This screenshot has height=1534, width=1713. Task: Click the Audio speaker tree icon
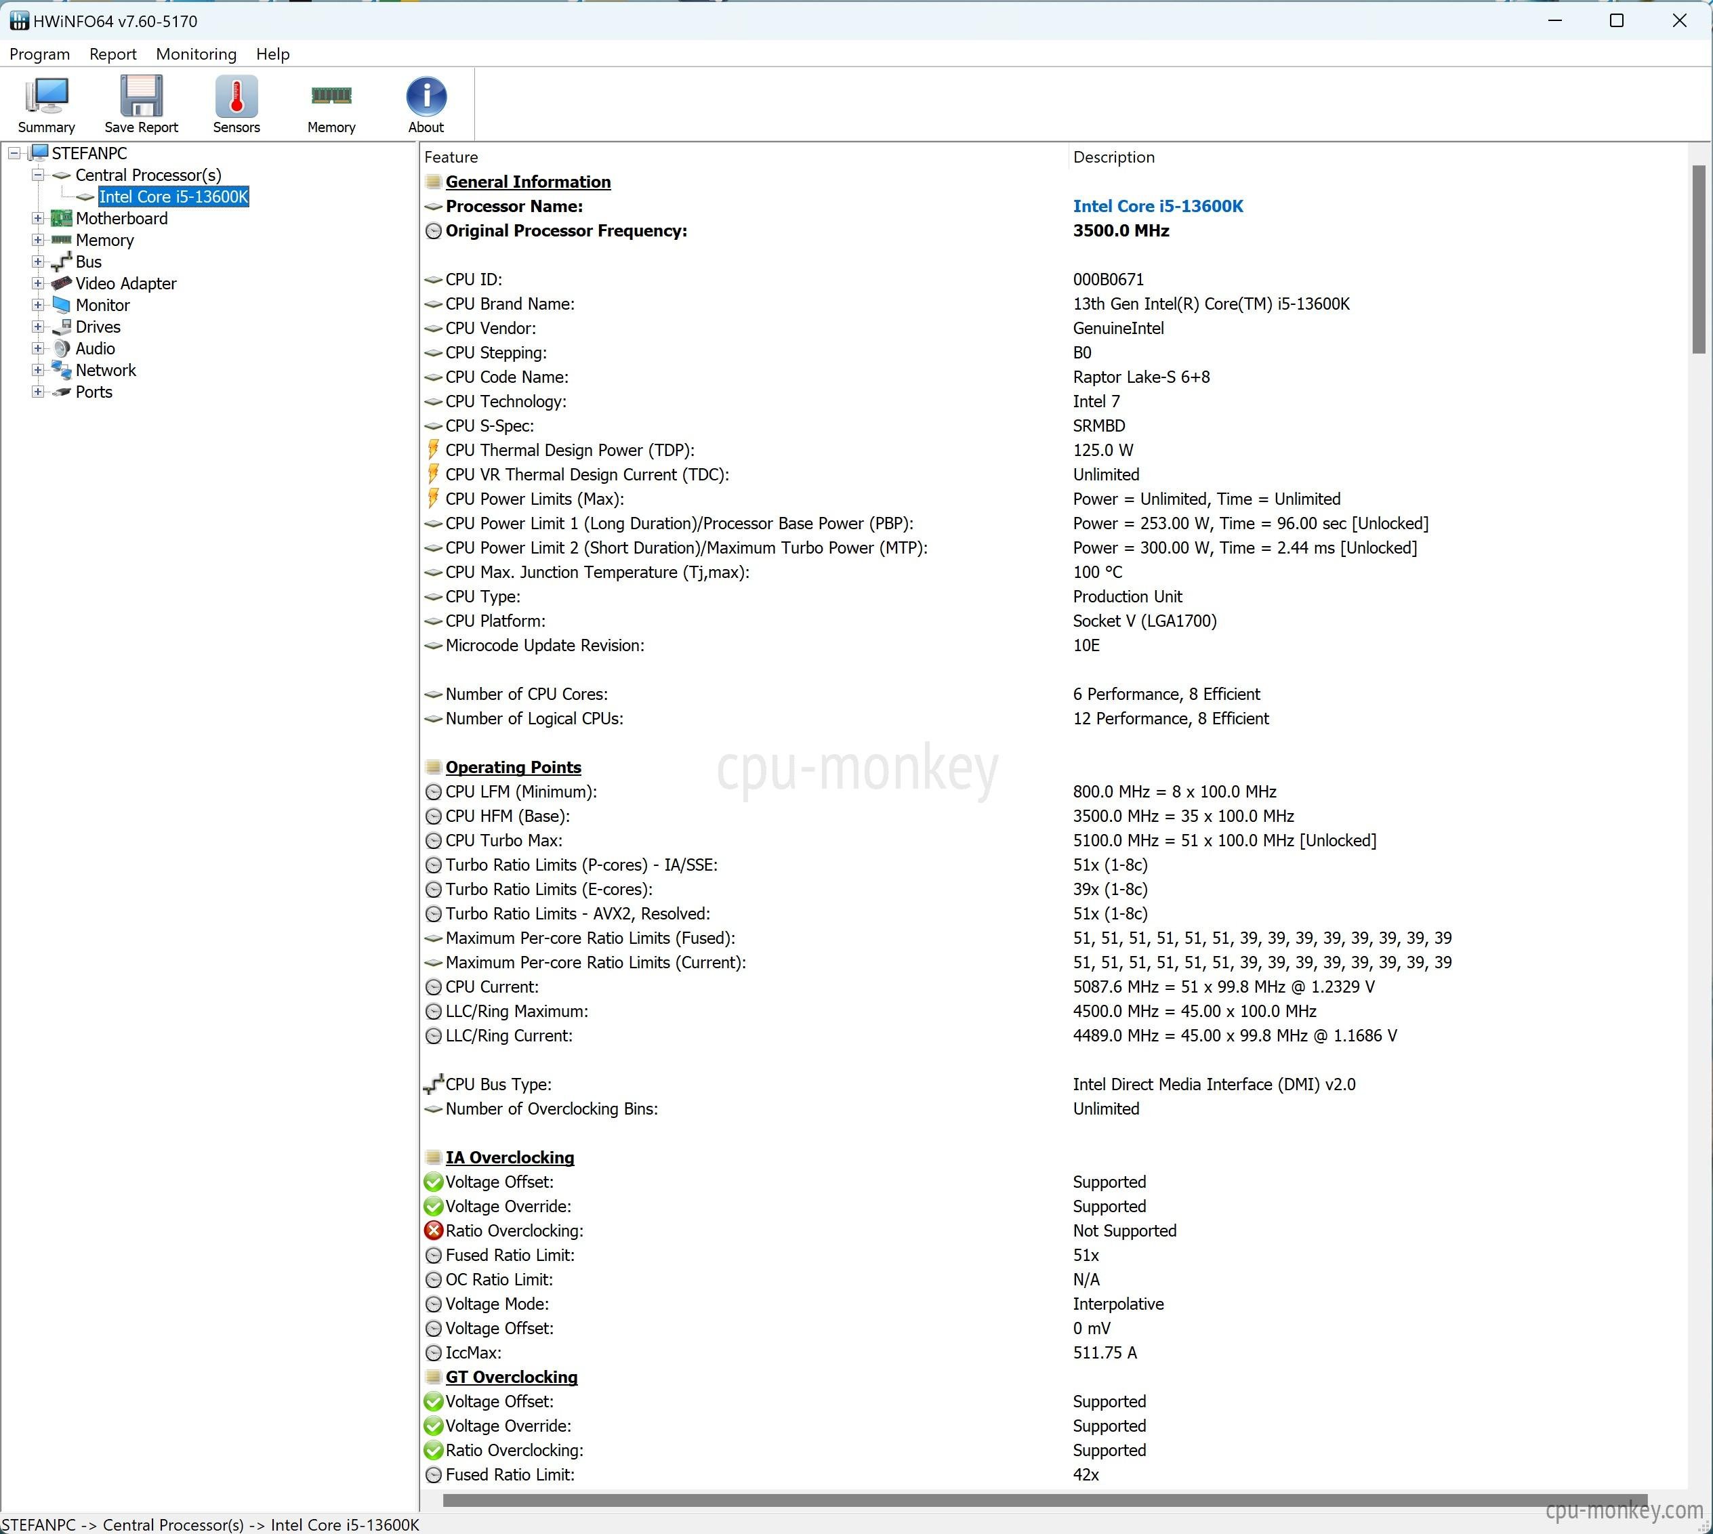point(62,348)
